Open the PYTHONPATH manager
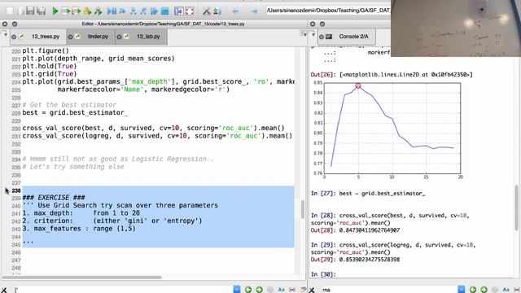This screenshot has width=521, height=293. tap(217, 11)
